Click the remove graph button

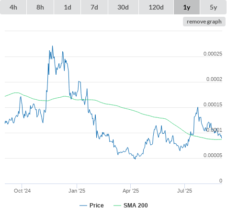[x=204, y=22]
